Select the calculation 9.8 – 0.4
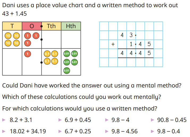Image resolution: width=190 pixels, height=137 pixels. pyautogui.click(x=168, y=131)
